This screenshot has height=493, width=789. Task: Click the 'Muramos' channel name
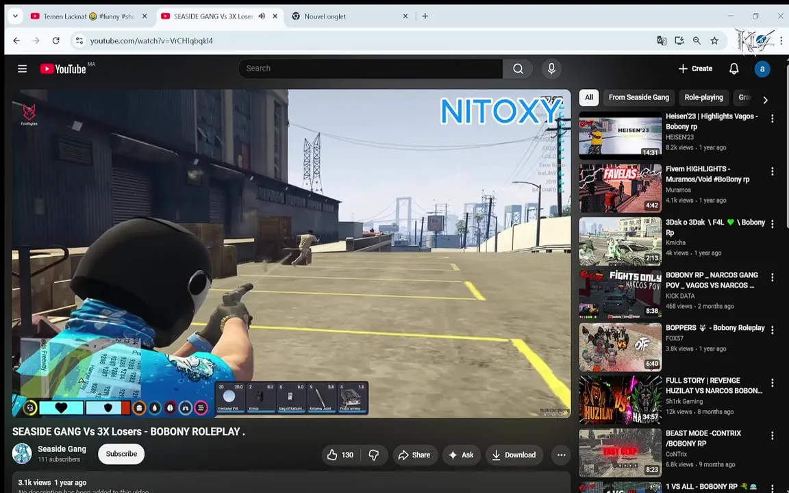(x=678, y=190)
